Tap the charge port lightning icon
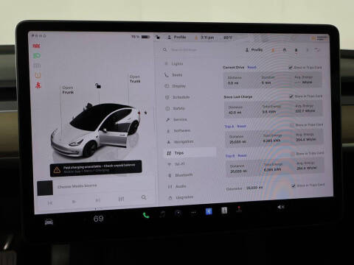354x265 pixels. tap(145, 113)
